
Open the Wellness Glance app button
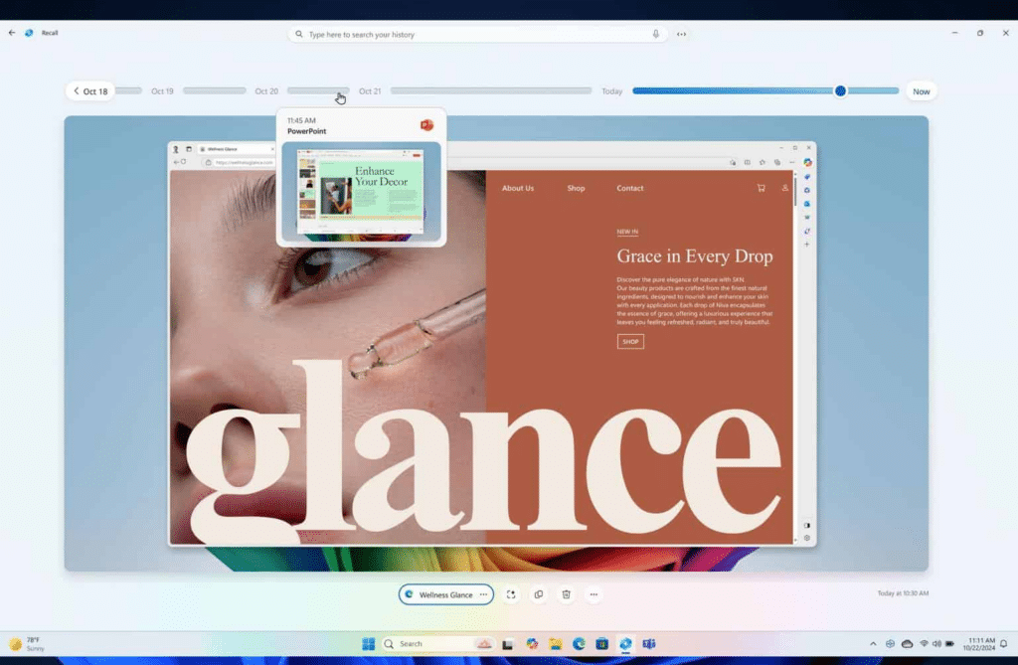point(438,594)
